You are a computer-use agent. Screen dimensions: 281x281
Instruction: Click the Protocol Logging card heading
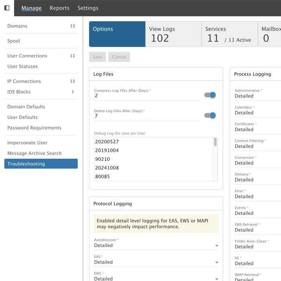pos(113,204)
